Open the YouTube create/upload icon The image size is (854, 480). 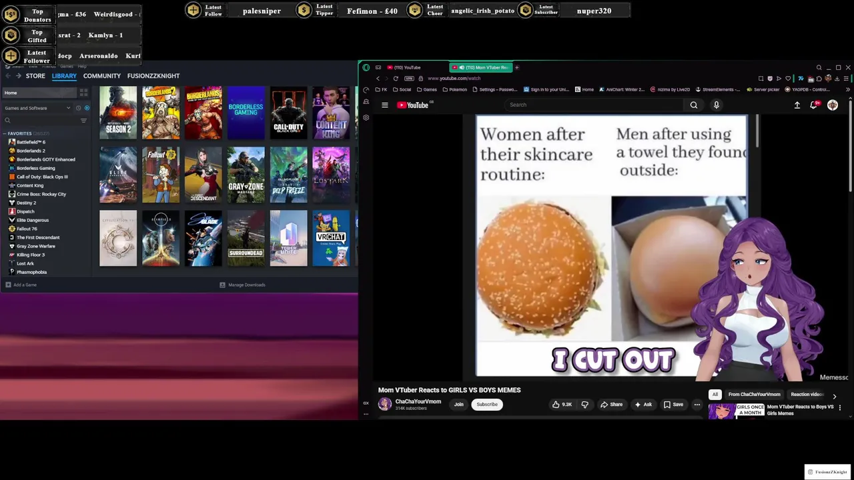[797, 105]
